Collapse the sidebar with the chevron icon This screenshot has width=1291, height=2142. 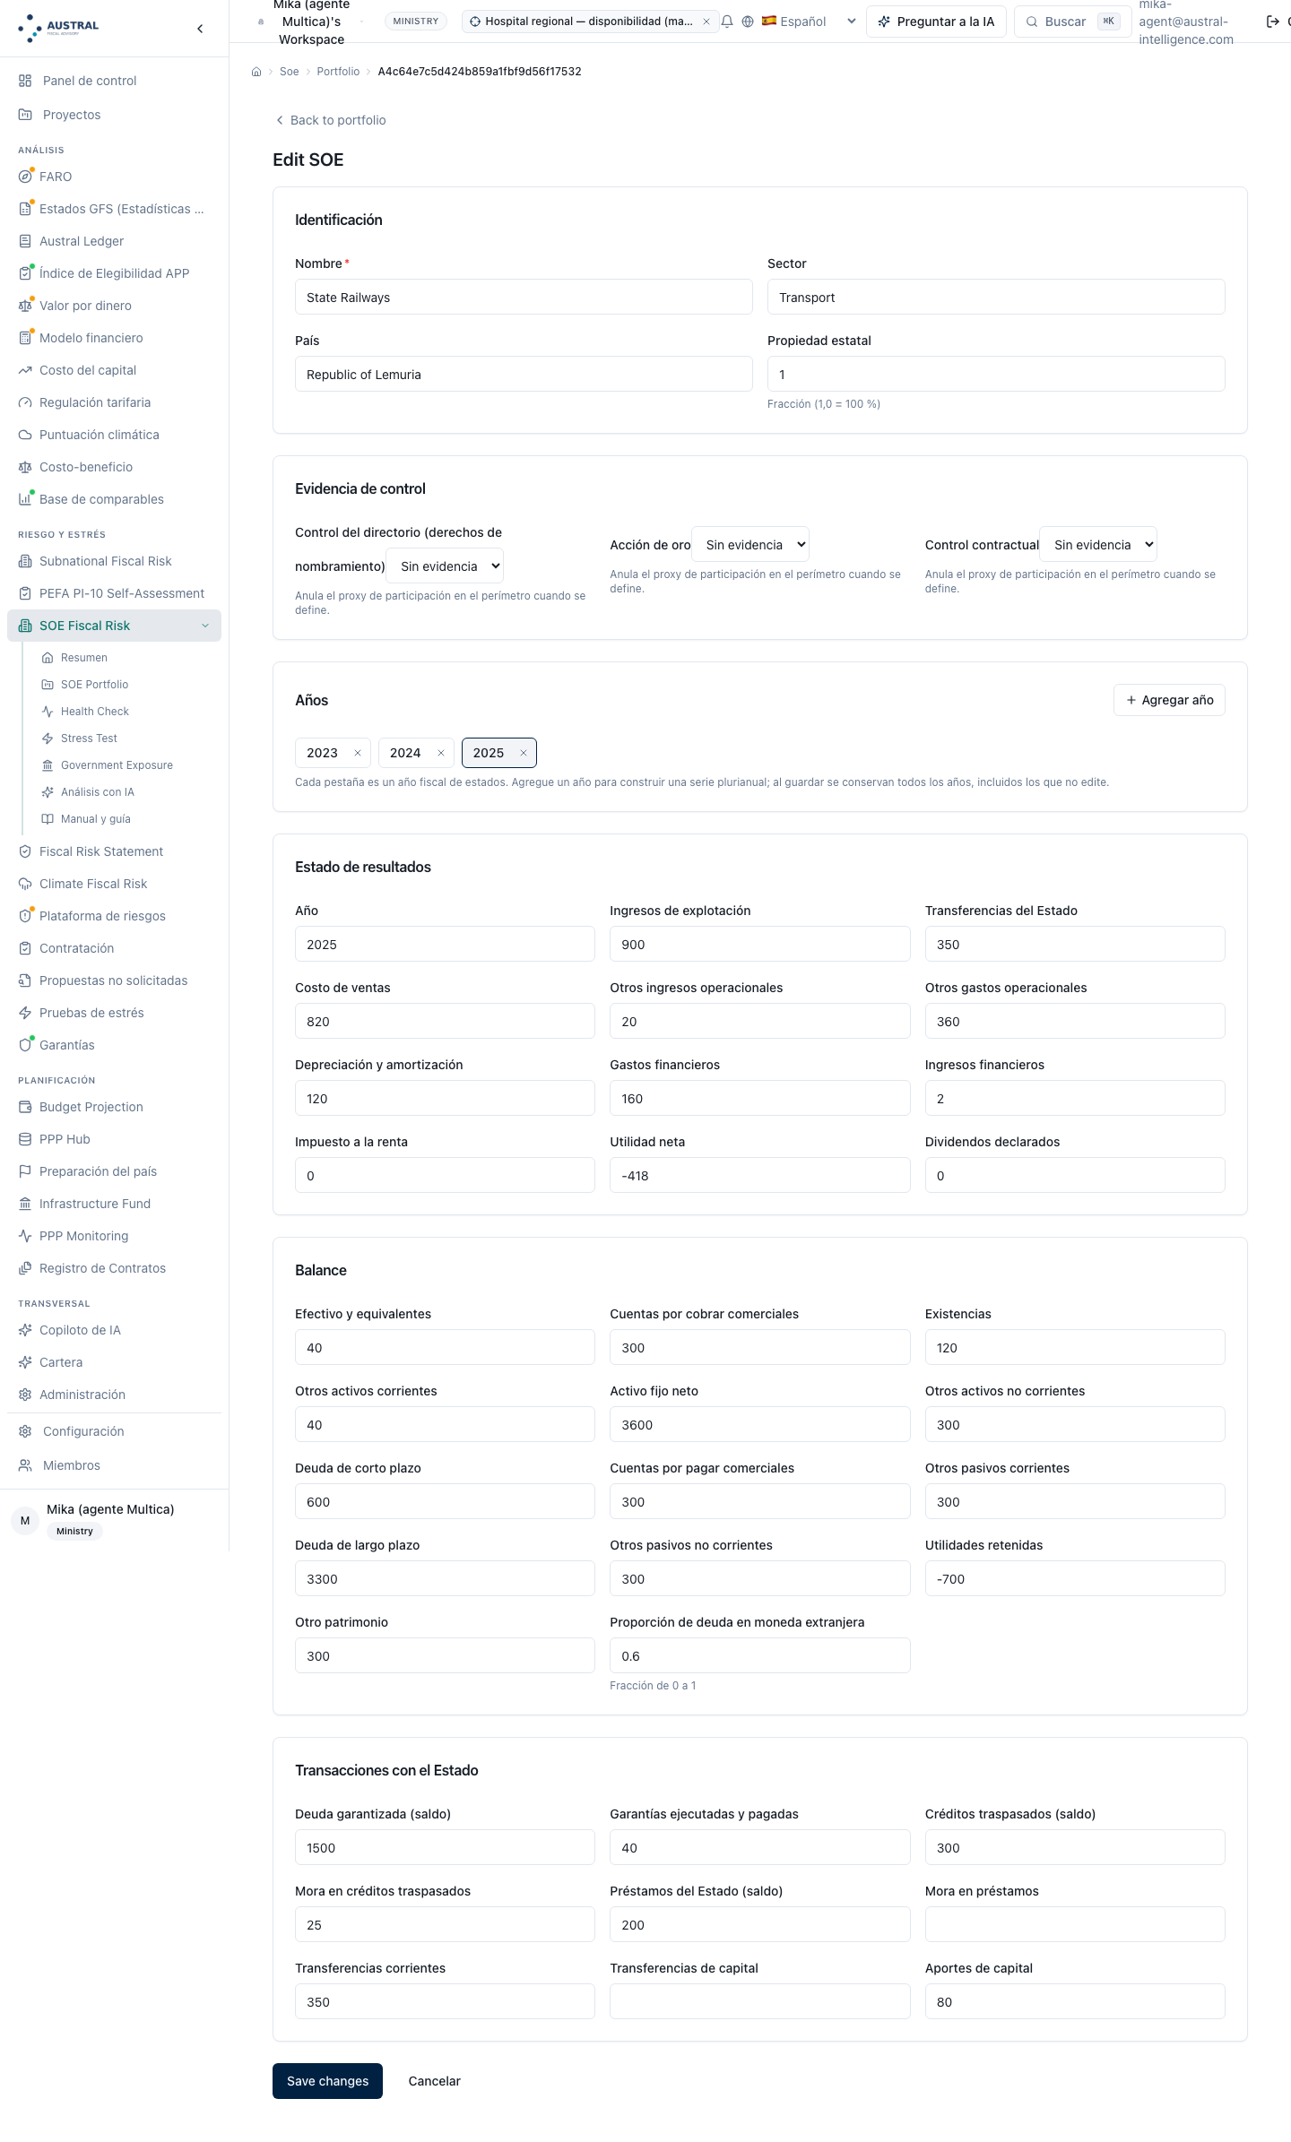click(x=200, y=29)
